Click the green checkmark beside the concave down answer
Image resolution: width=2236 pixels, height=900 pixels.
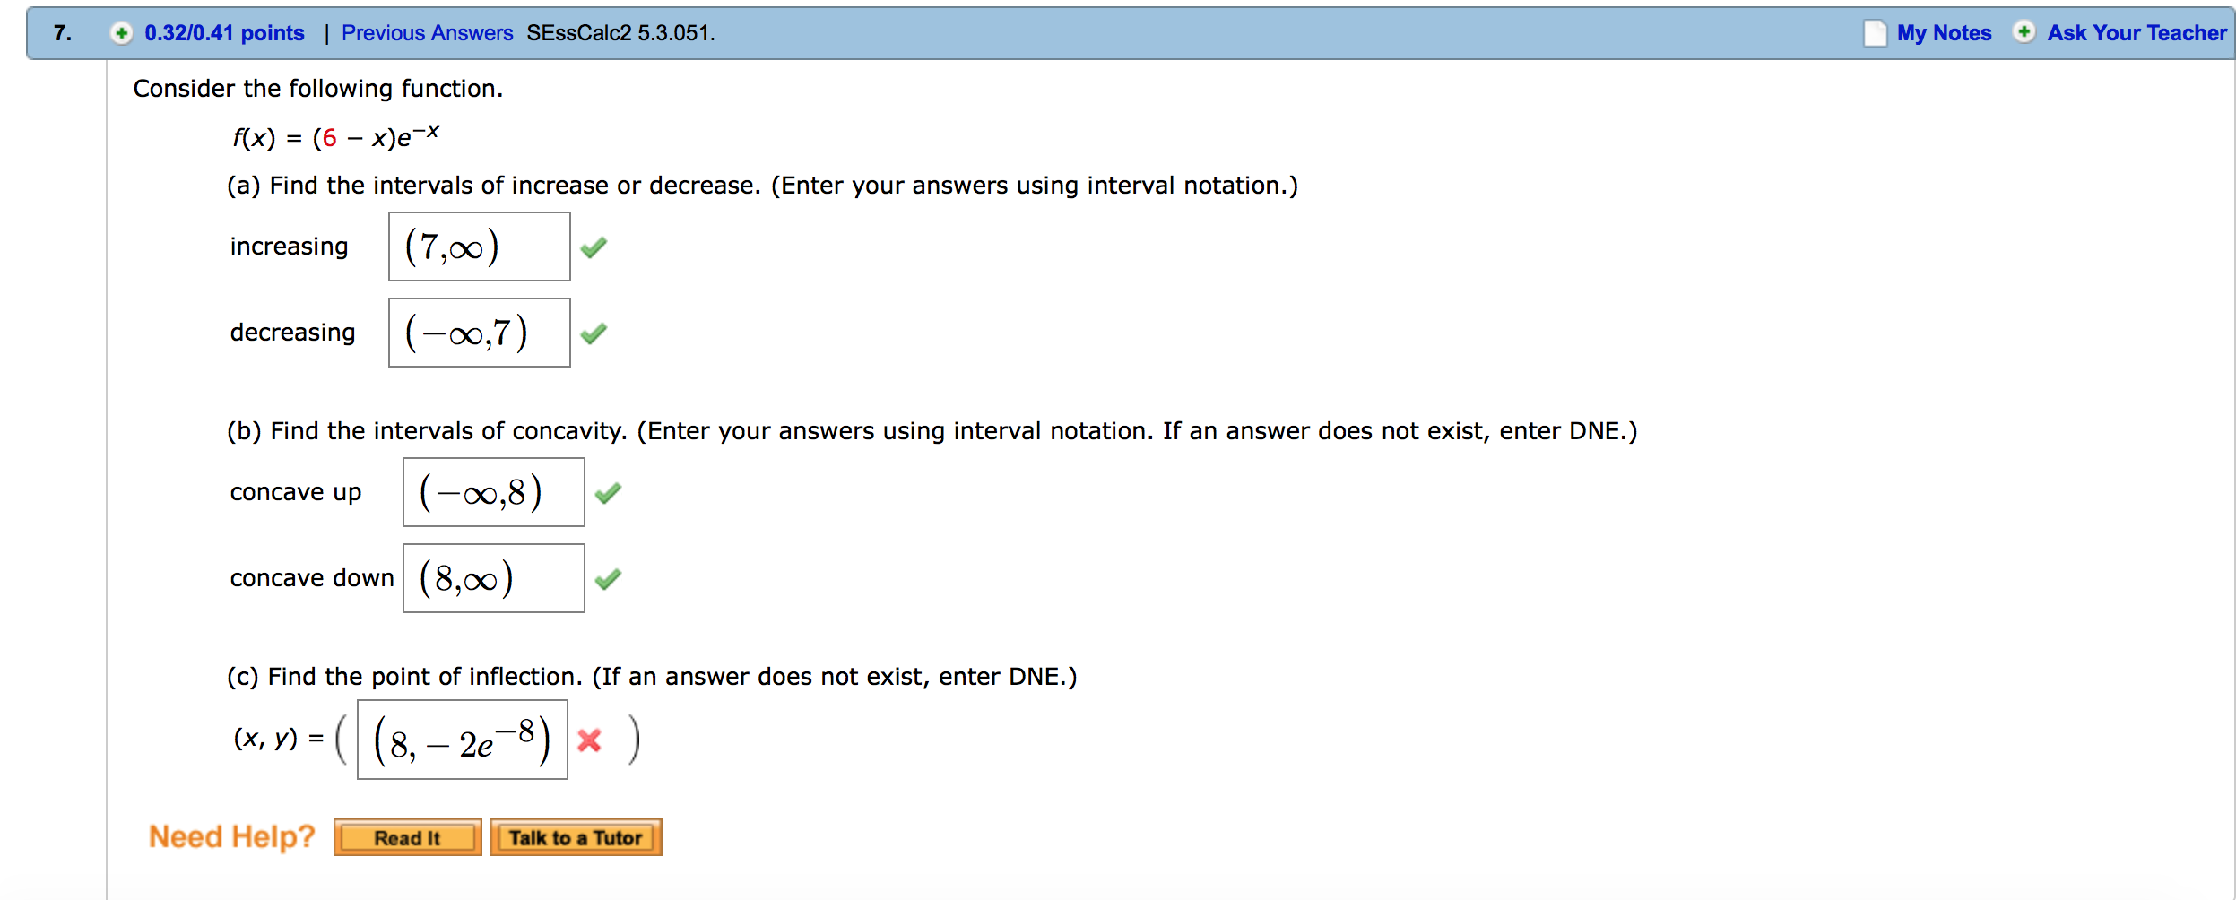tap(608, 579)
